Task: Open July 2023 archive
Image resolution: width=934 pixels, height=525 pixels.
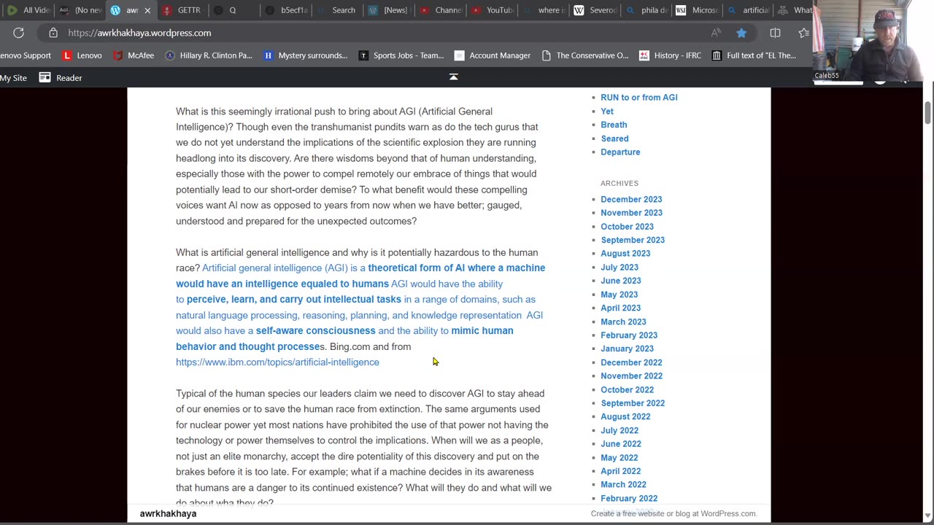Action: (x=620, y=267)
